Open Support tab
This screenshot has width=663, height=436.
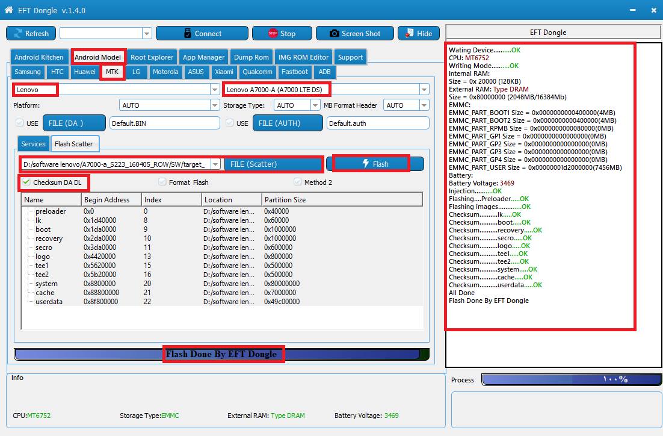(x=350, y=57)
